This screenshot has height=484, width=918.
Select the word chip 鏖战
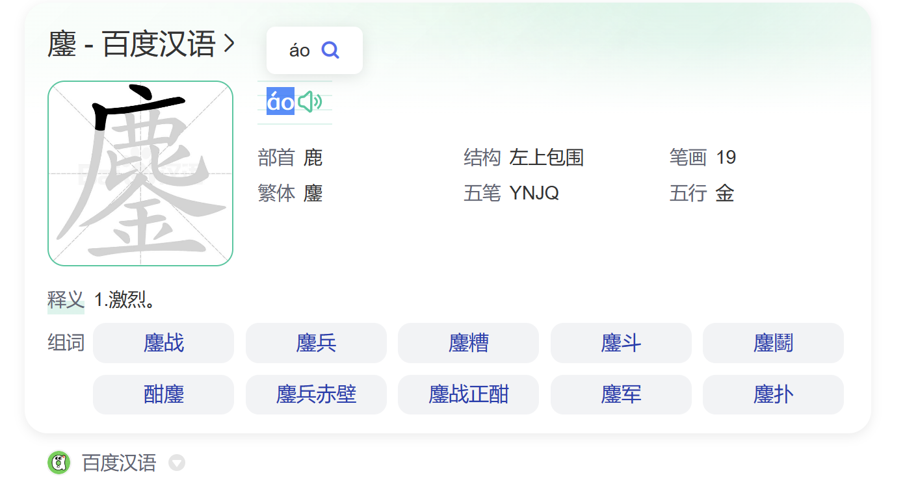tap(163, 343)
